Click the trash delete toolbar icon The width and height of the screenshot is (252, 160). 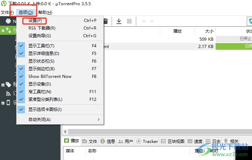pos(105,21)
